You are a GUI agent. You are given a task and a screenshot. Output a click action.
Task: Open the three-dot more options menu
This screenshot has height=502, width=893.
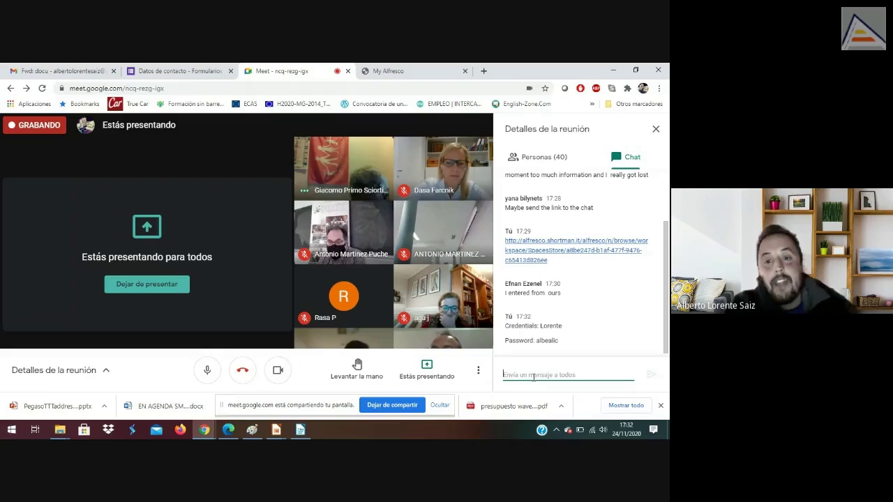tap(478, 370)
